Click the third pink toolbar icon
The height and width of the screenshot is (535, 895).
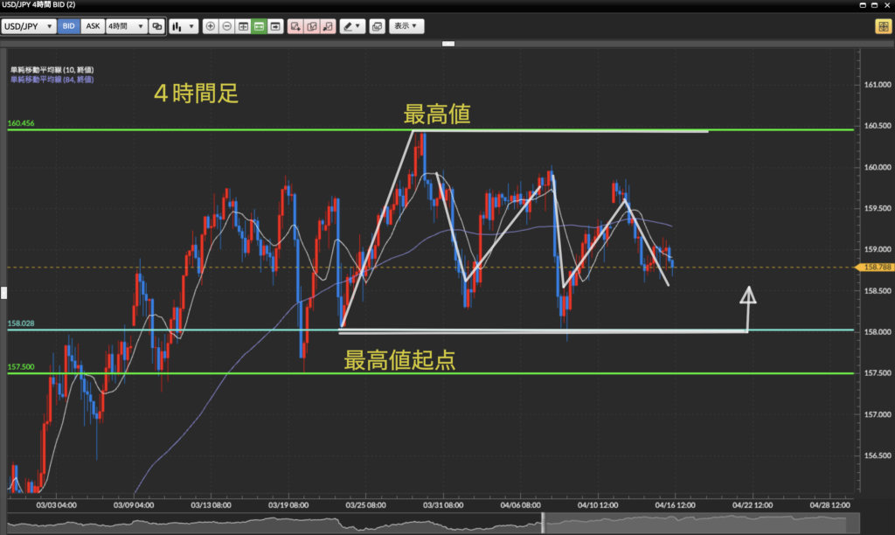(x=327, y=26)
